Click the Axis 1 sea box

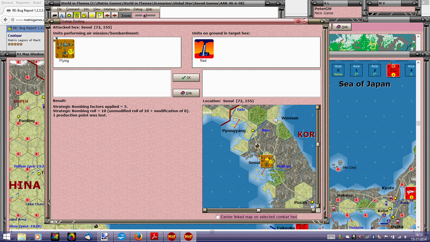(x=356, y=70)
